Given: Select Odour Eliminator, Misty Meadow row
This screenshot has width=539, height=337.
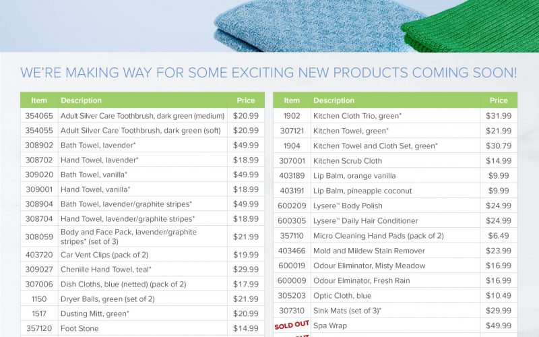Looking at the screenshot, I should (395, 266).
